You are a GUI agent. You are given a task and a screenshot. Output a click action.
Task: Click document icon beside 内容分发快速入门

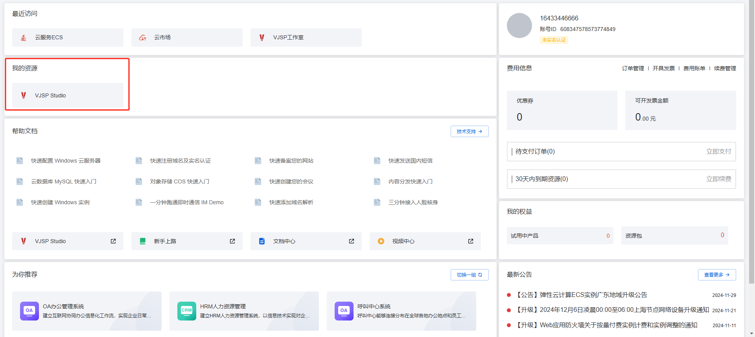pyautogui.click(x=377, y=181)
